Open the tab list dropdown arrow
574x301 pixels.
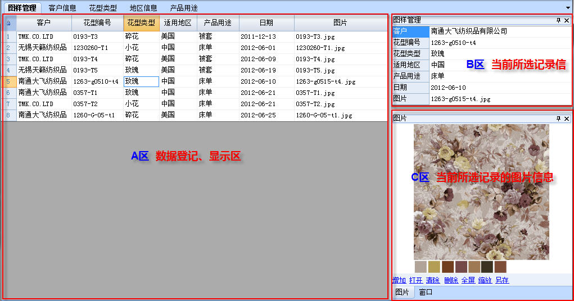click(568, 8)
